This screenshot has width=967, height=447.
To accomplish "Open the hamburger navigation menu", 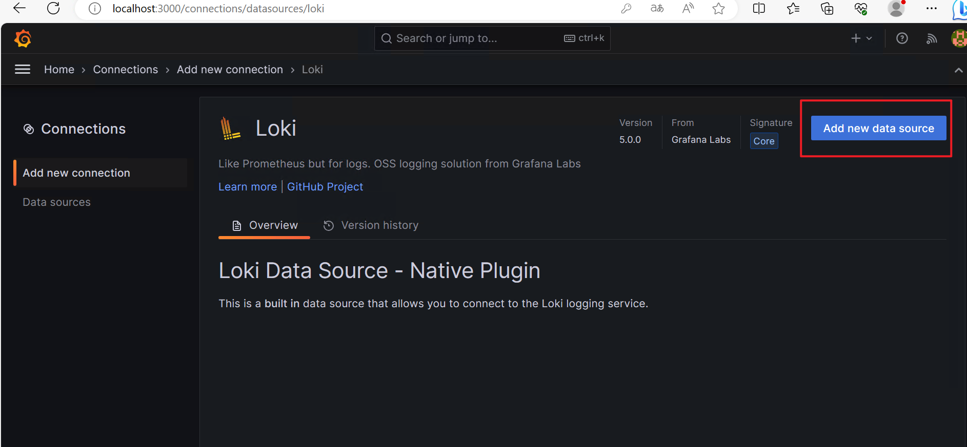I will pos(23,69).
